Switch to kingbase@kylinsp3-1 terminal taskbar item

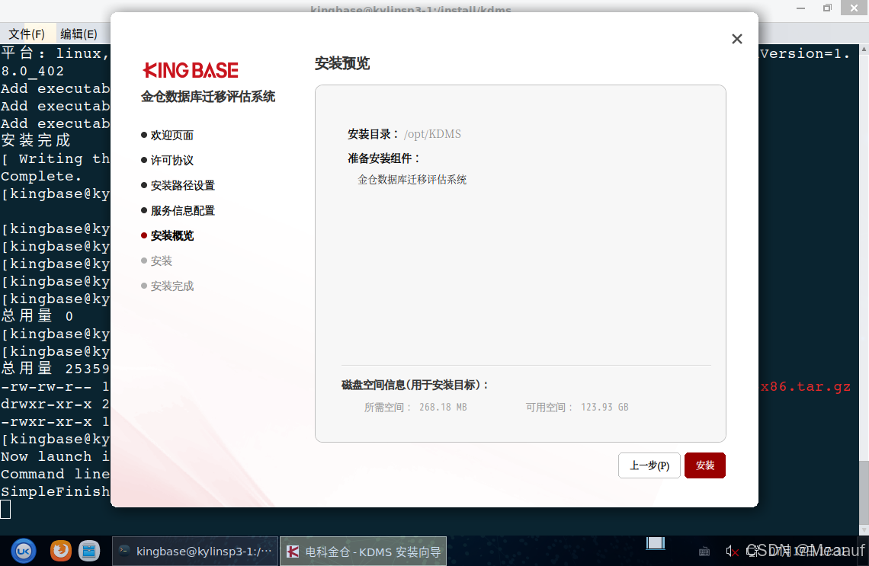tap(195, 551)
